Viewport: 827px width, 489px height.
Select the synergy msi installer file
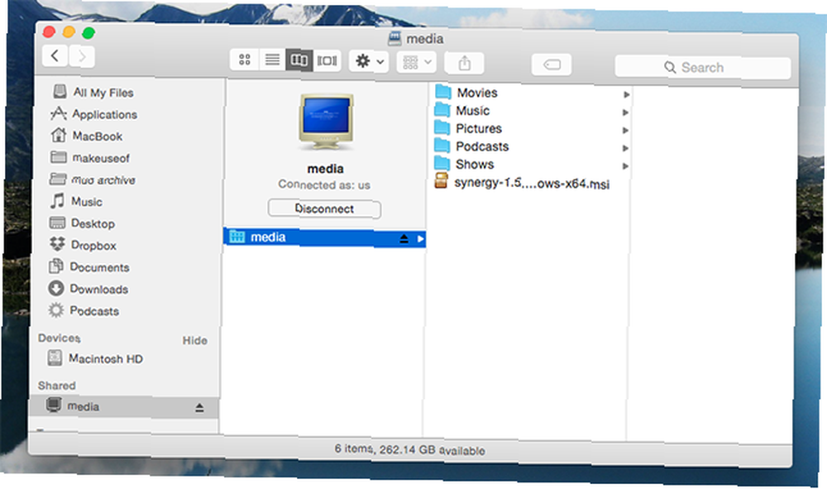pos(531,183)
